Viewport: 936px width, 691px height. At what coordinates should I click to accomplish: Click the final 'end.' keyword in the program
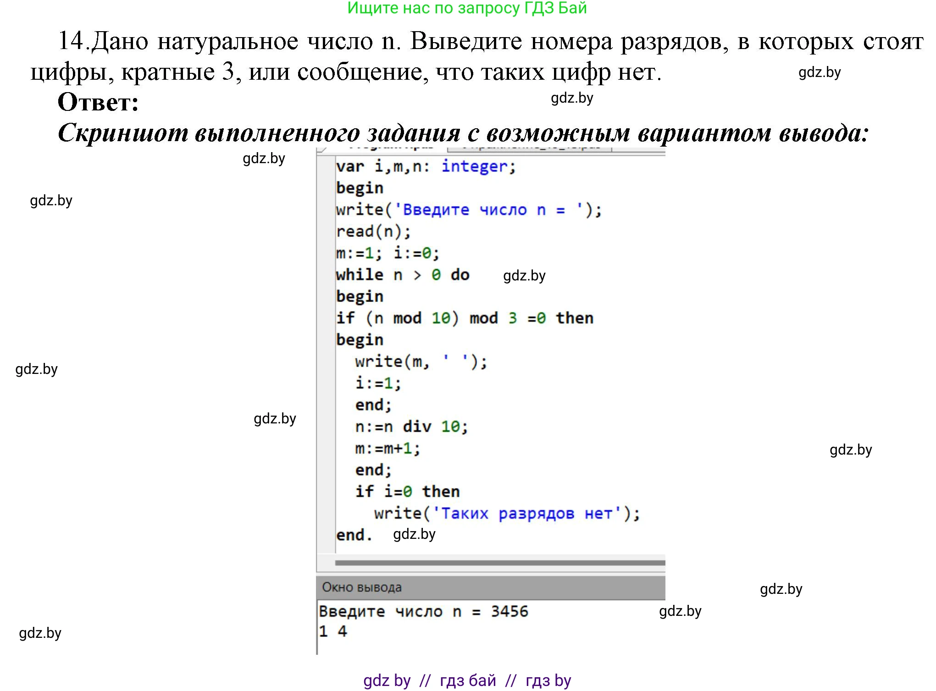354,534
